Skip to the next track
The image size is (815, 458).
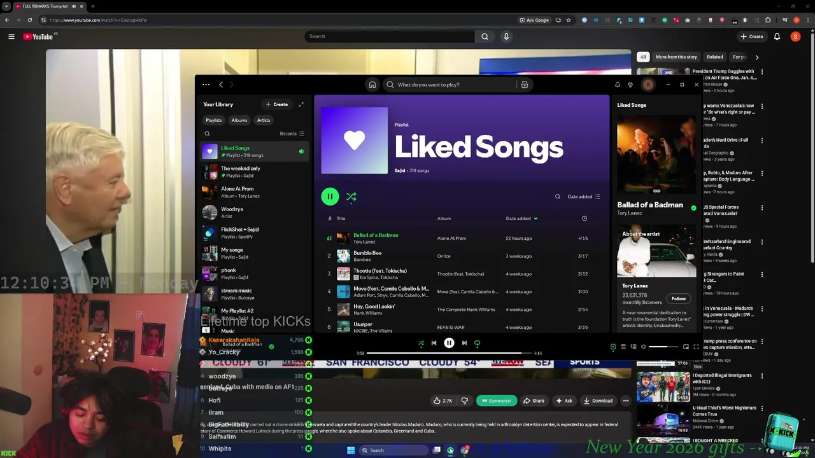pyautogui.click(x=464, y=343)
